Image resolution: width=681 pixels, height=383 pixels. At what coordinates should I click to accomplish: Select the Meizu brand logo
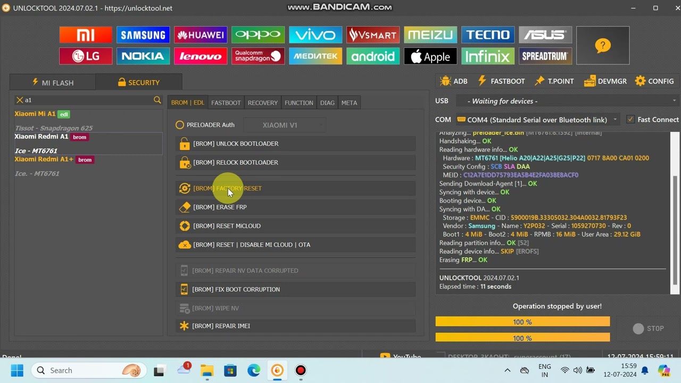[x=430, y=35]
